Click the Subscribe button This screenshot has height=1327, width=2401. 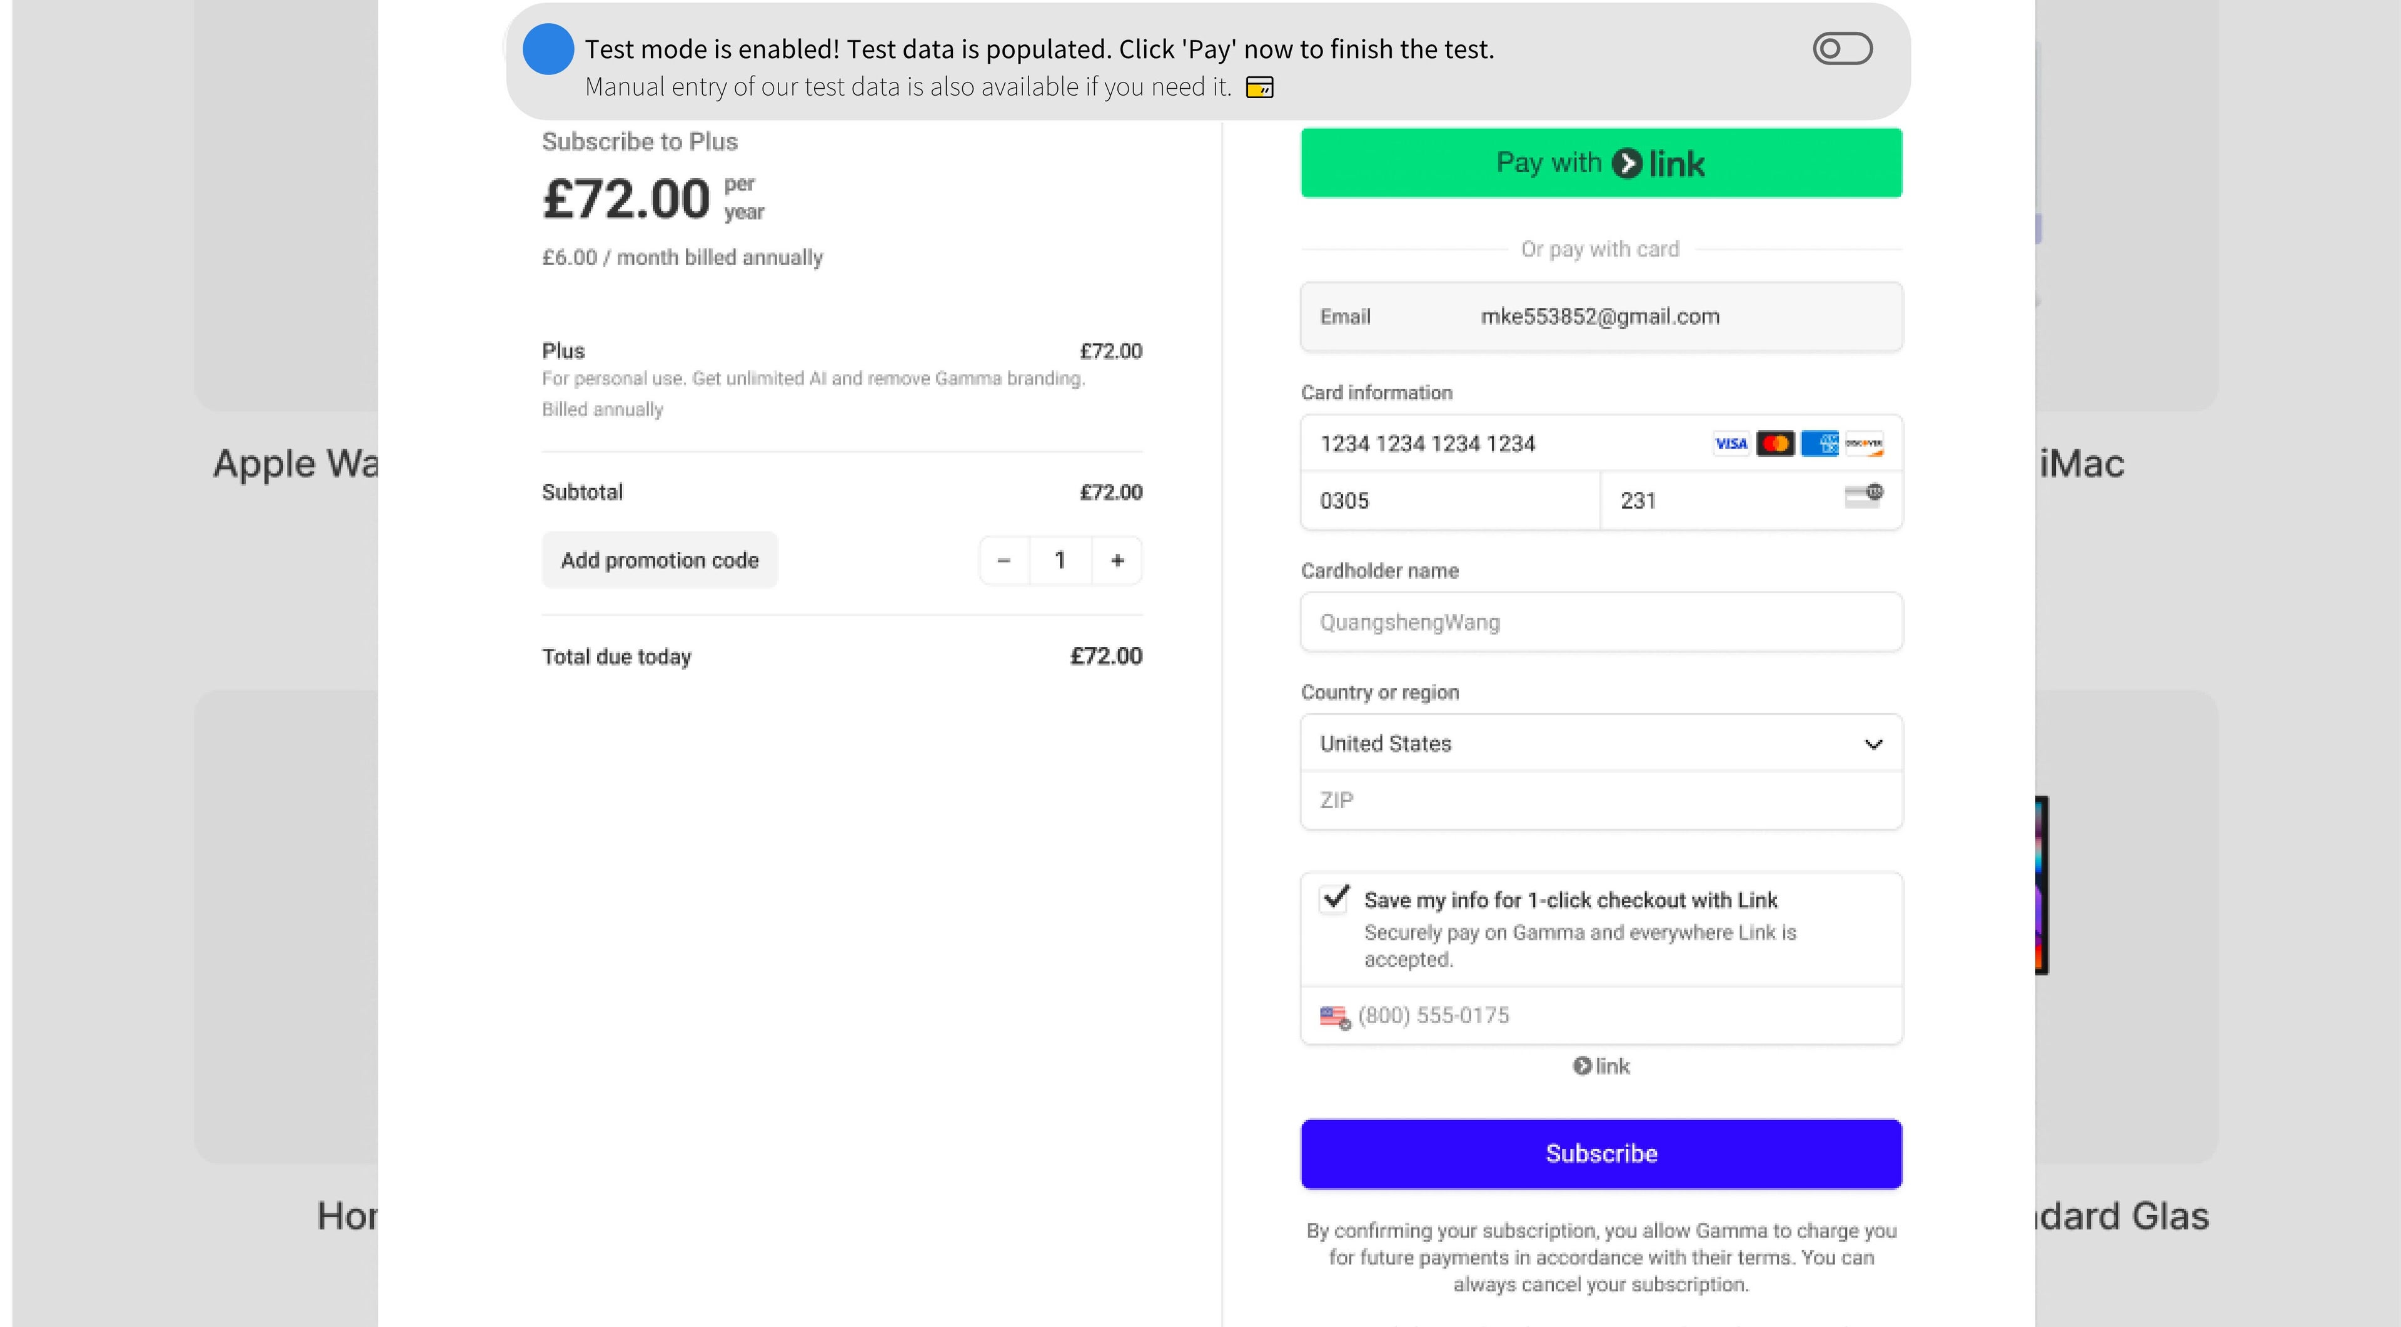[x=1601, y=1154]
